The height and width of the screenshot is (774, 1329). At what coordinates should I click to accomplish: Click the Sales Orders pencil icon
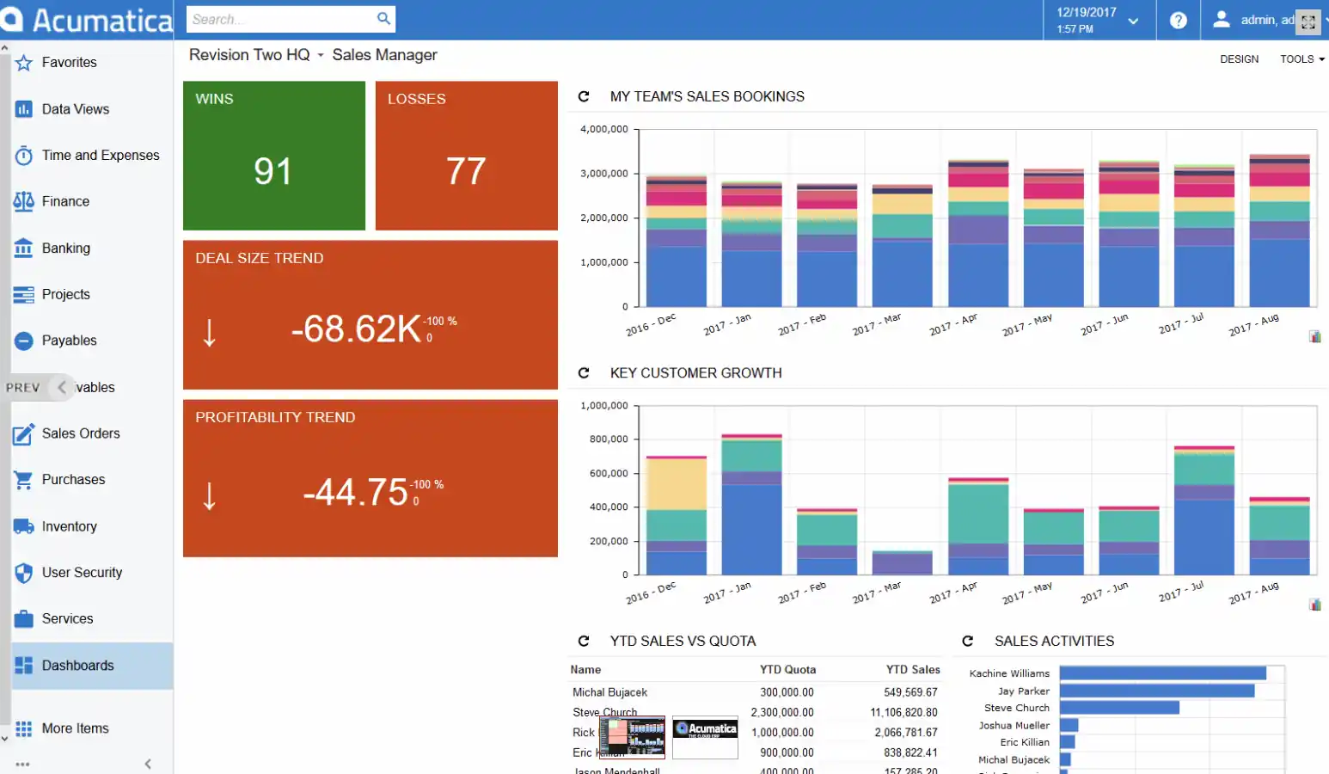tap(24, 434)
